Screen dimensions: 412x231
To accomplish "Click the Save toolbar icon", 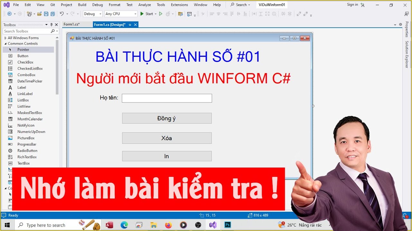I will click(x=46, y=14).
